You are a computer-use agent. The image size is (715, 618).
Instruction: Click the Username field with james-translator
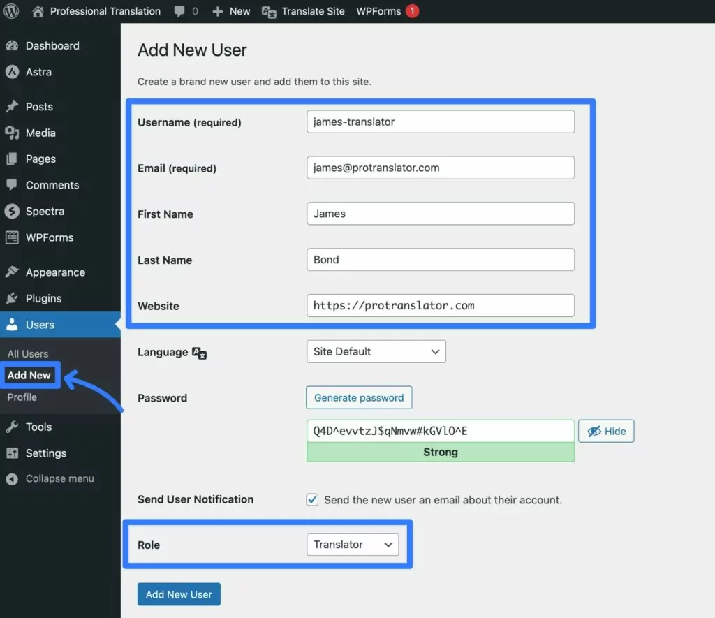(441, 122)
